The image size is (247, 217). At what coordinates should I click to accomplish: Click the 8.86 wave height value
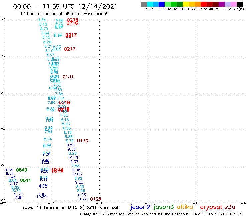69,137
